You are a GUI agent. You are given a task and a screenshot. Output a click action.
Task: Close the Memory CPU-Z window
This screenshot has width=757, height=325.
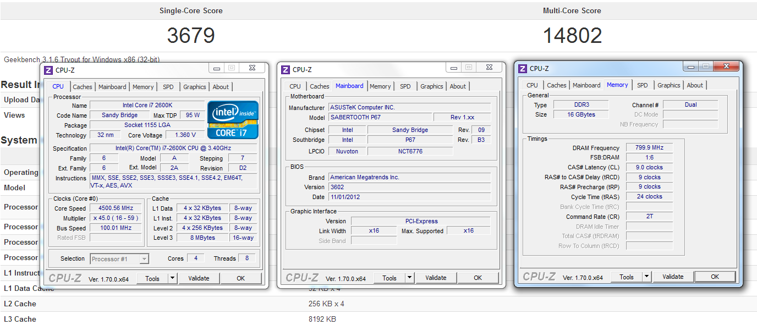726,66
